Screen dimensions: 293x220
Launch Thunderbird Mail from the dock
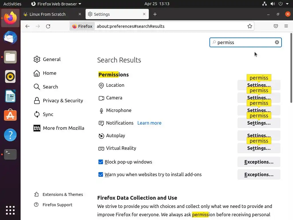coord(10,38)
